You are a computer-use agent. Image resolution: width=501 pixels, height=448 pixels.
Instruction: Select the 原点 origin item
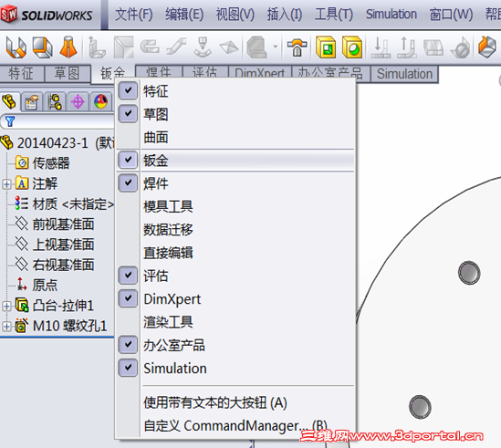(x=37, y=285)
